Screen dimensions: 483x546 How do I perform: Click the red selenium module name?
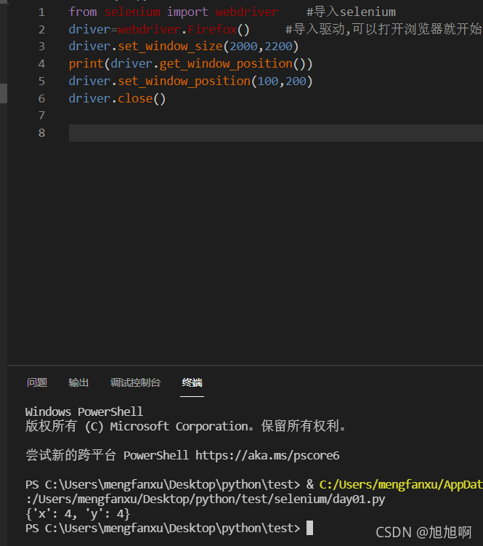click(132, 12)
